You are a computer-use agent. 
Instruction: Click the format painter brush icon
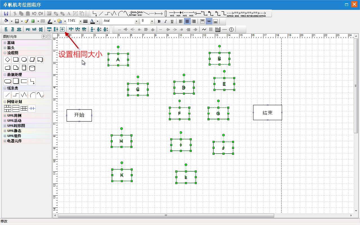click(26, 21)
